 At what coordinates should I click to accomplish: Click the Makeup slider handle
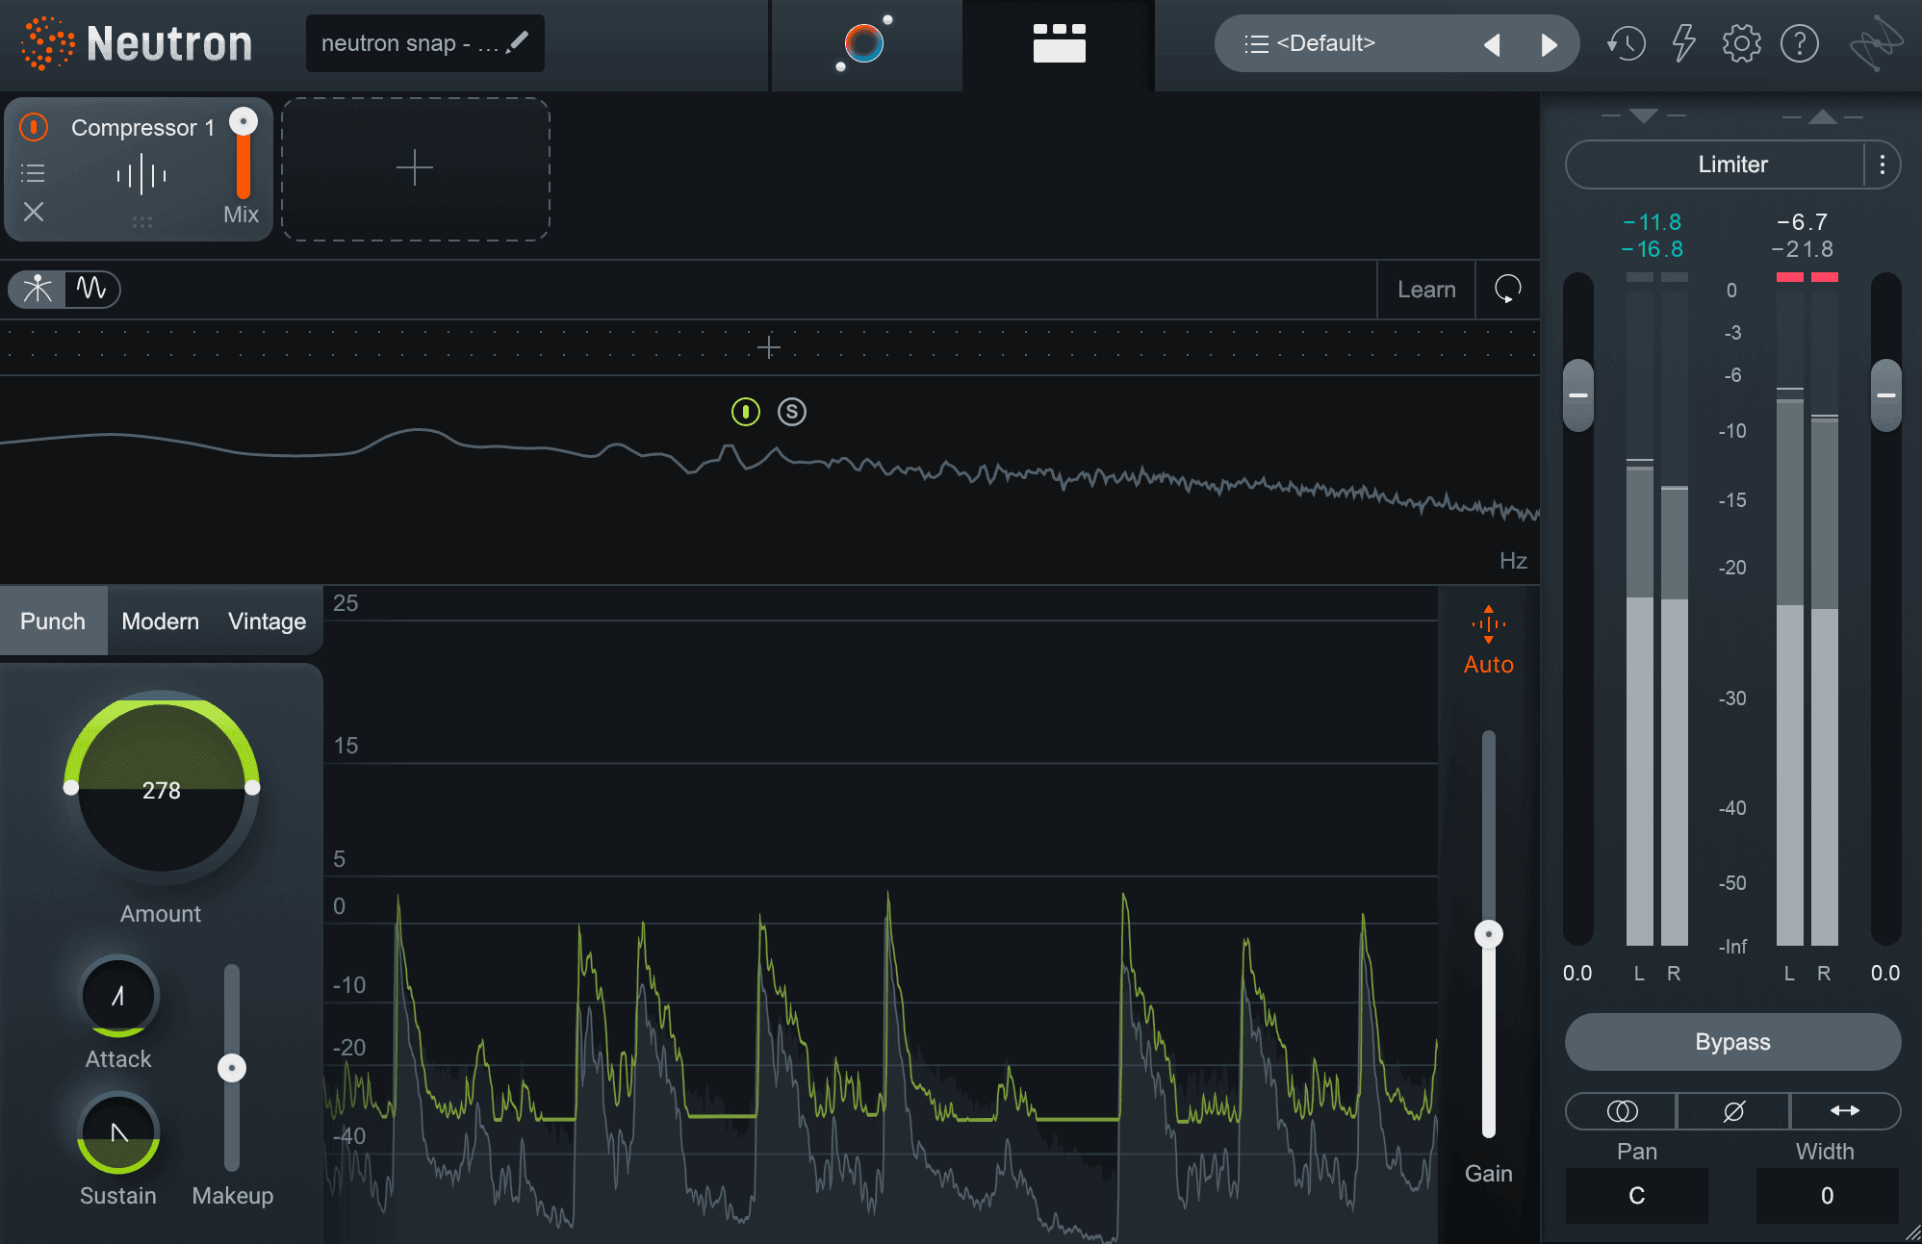[x=232, y=1068]
